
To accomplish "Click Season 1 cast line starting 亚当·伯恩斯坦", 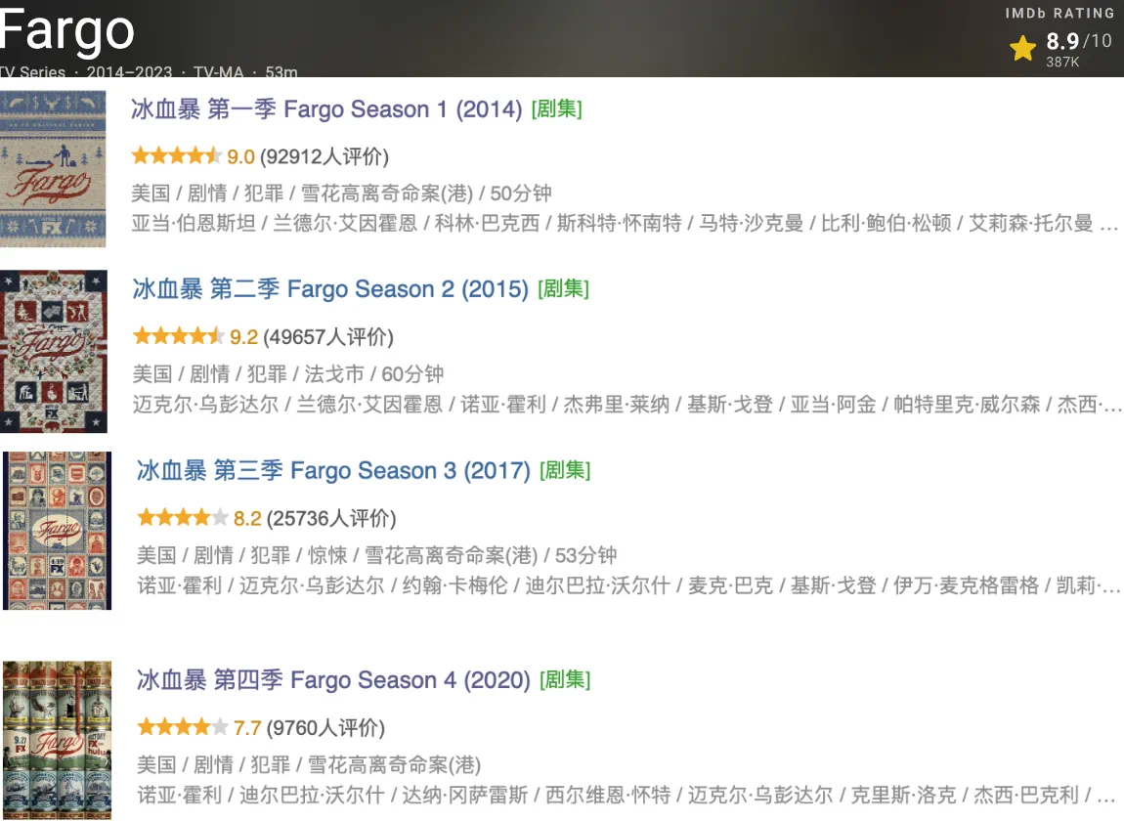I will coord(625,223).
